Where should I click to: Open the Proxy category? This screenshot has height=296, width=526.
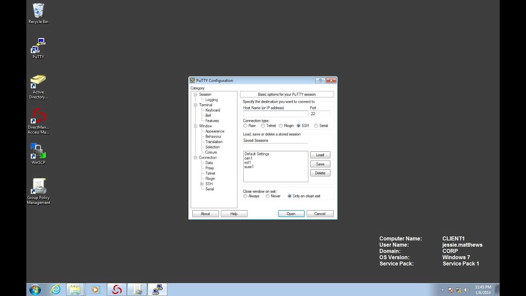point(210,168)
